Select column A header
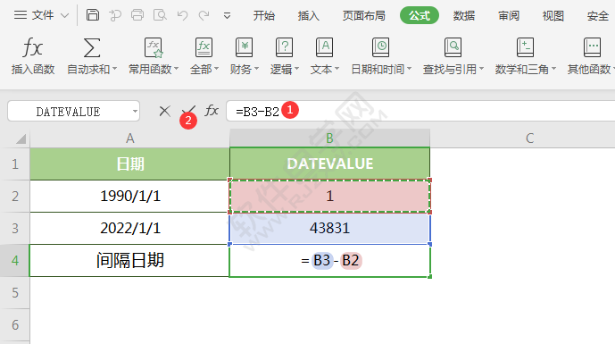 (129, 138)
